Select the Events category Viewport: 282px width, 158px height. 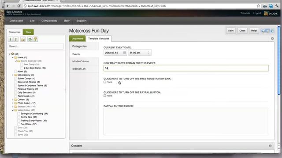point(84,54)
